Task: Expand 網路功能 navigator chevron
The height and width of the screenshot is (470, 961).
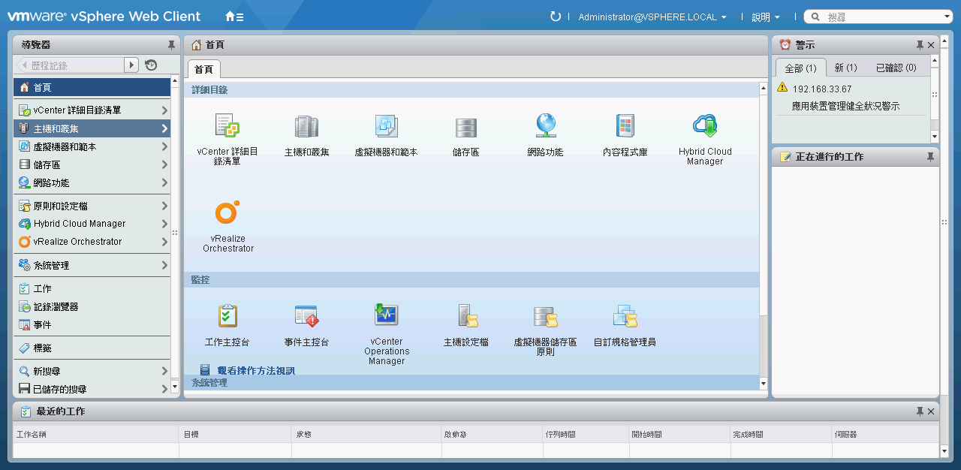Action: point(164,182)
